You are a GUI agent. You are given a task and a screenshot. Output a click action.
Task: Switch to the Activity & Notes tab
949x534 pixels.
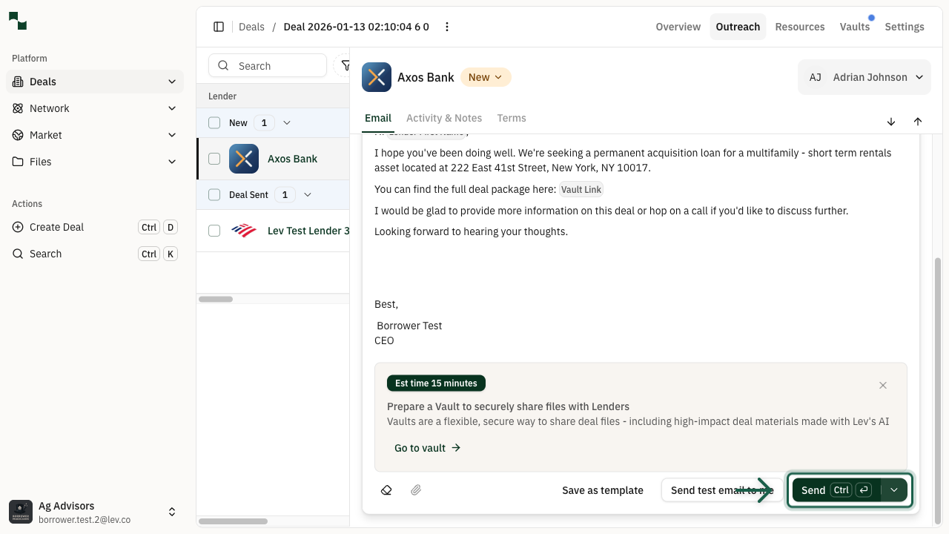click(x=444, y=118)
